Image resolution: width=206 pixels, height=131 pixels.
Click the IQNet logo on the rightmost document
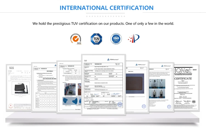pyautogui.click(x=183, y=71)
